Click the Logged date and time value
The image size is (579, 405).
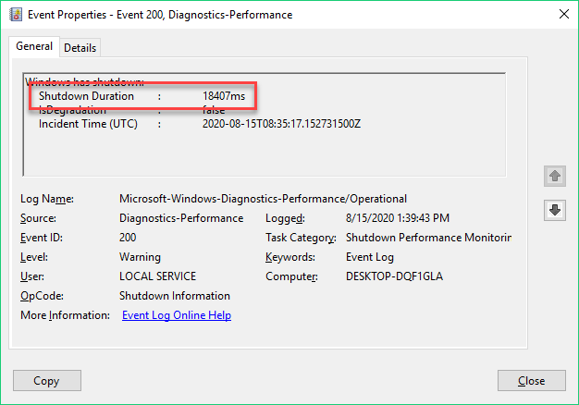398,218
